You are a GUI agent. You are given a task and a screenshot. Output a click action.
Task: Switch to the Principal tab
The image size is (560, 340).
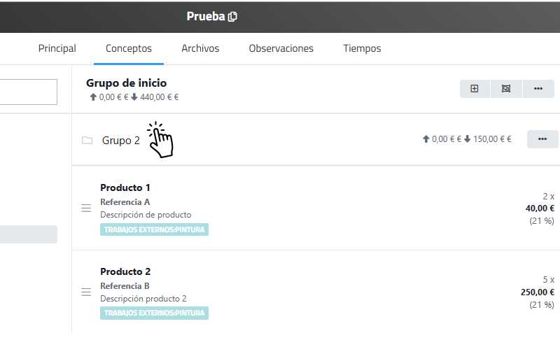click(x=57, y=48)
